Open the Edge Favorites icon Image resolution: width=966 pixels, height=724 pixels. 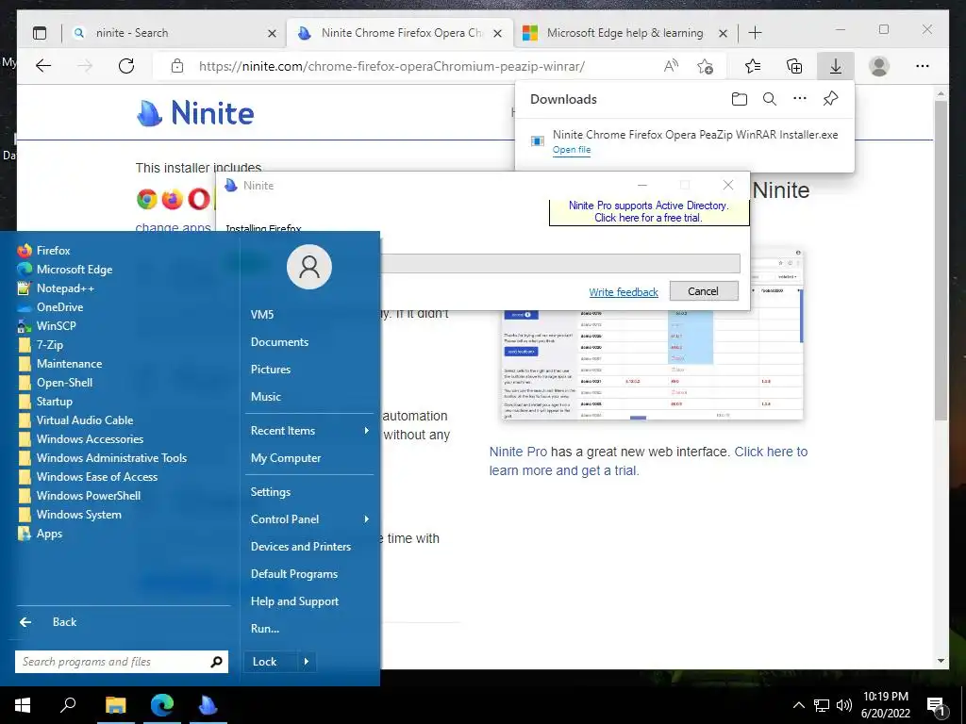click(x=752, y=66)
